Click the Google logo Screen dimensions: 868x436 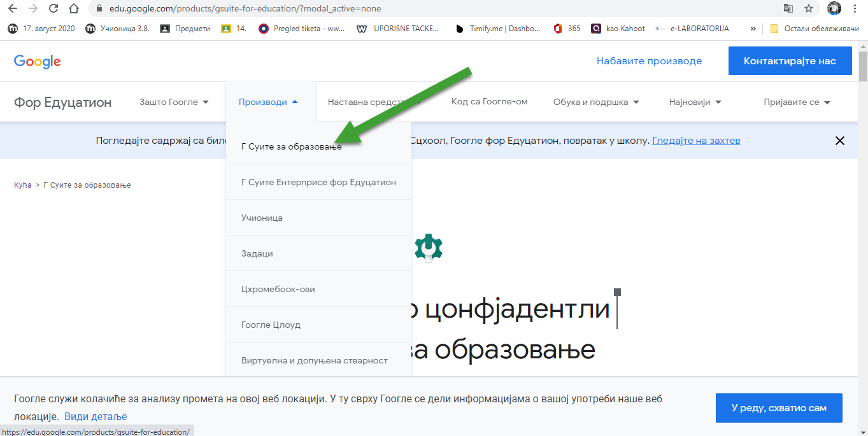coord(37,61)
